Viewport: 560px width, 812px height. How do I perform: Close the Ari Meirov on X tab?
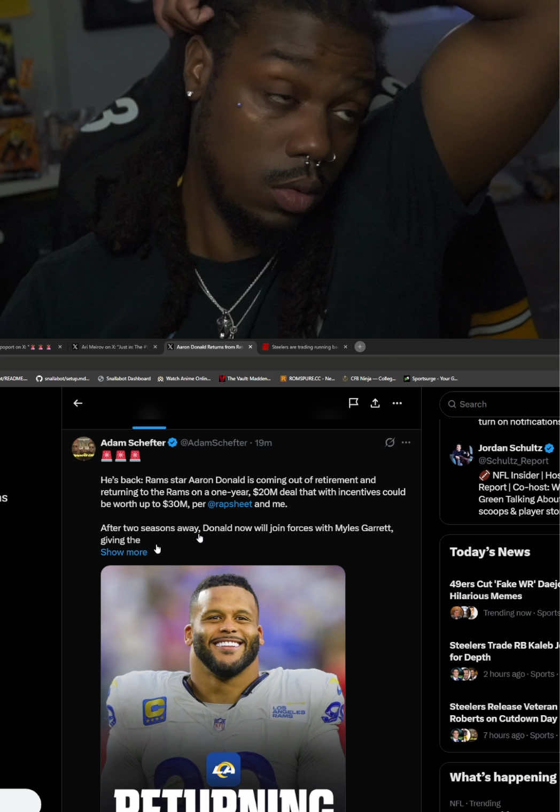click(x=155, y=347)
